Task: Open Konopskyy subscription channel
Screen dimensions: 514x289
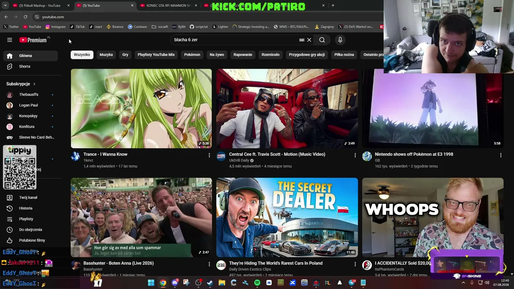Action: [x=31, y=116]
